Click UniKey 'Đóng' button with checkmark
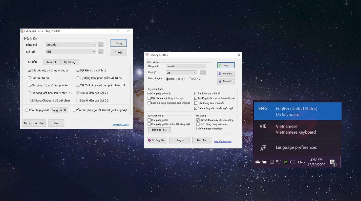Image resolution: width=361 pixels, height=201 pixels. 226,65
